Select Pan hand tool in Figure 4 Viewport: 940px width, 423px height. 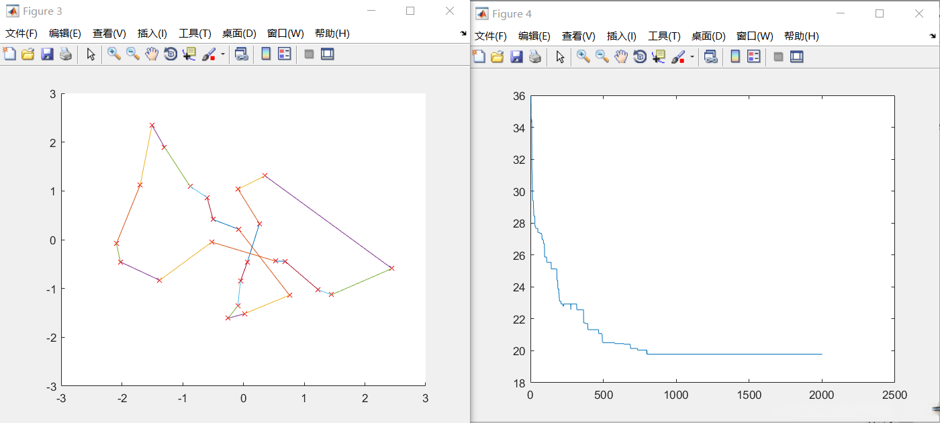tap(621, 56)
